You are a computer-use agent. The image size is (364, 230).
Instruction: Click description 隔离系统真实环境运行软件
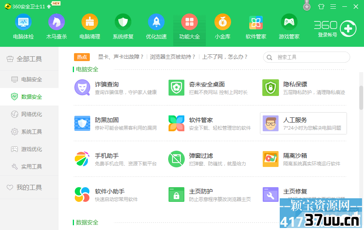[312, 164]
